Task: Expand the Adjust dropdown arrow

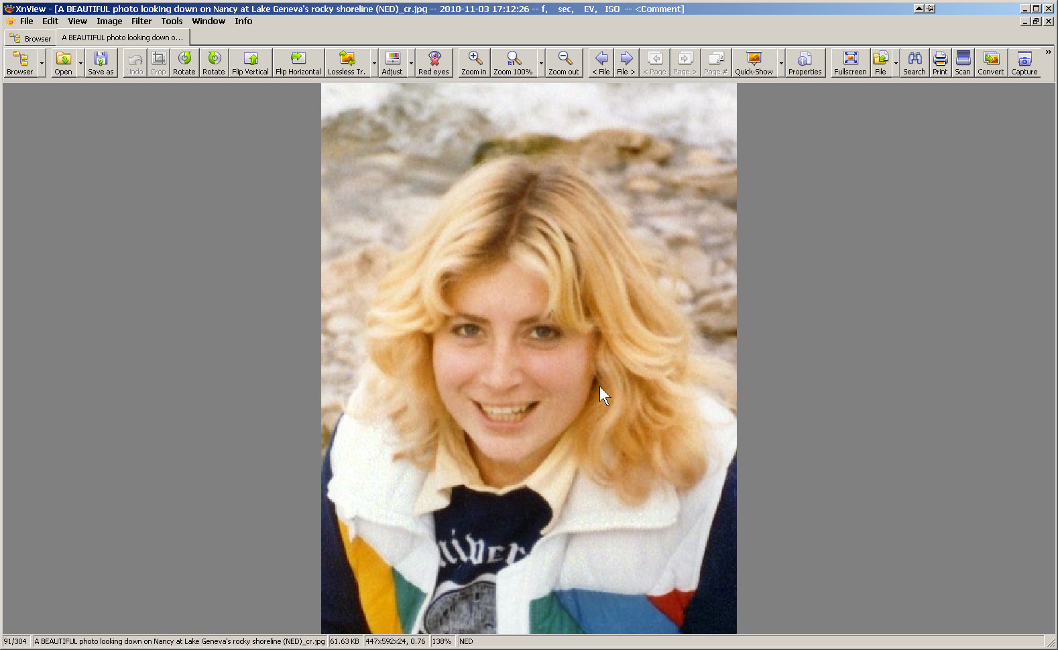Action: click(x=411, y=64)
